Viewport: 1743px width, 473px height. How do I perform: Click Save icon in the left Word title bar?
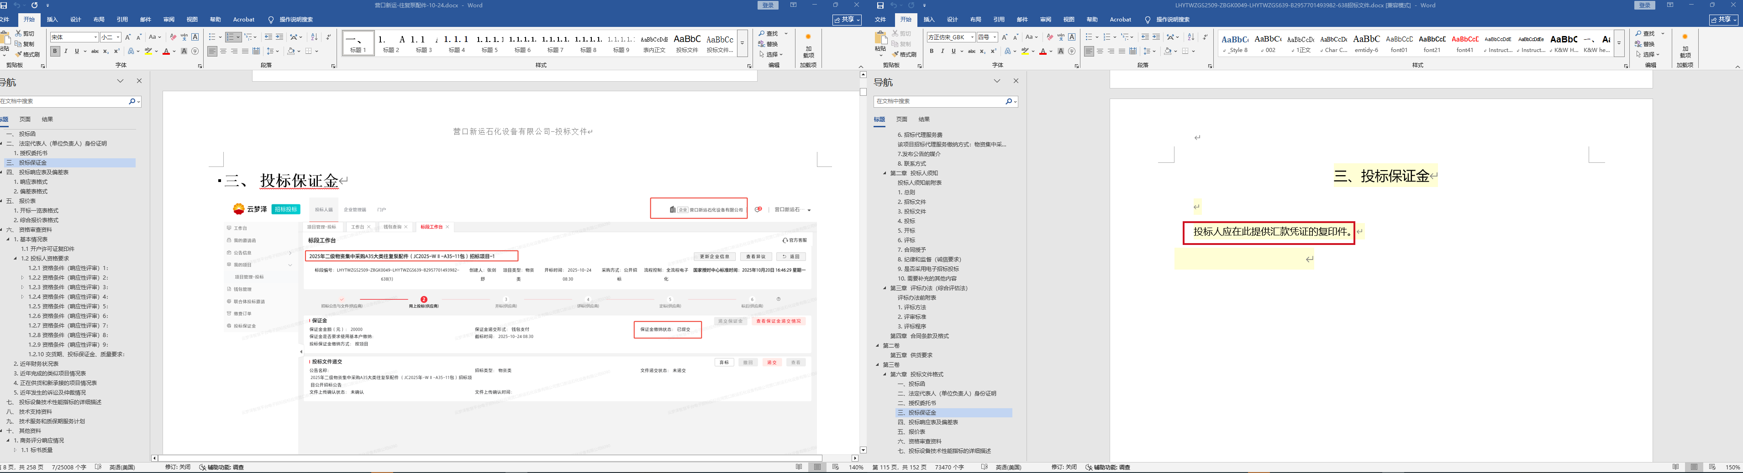point(3,5)
